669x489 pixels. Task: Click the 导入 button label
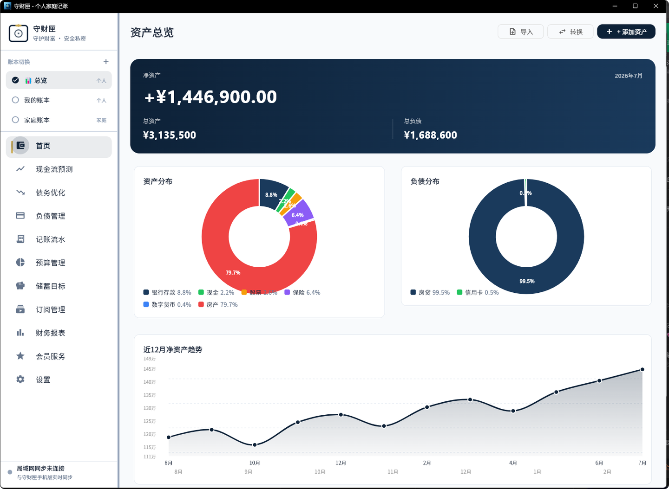coord(526,32)
